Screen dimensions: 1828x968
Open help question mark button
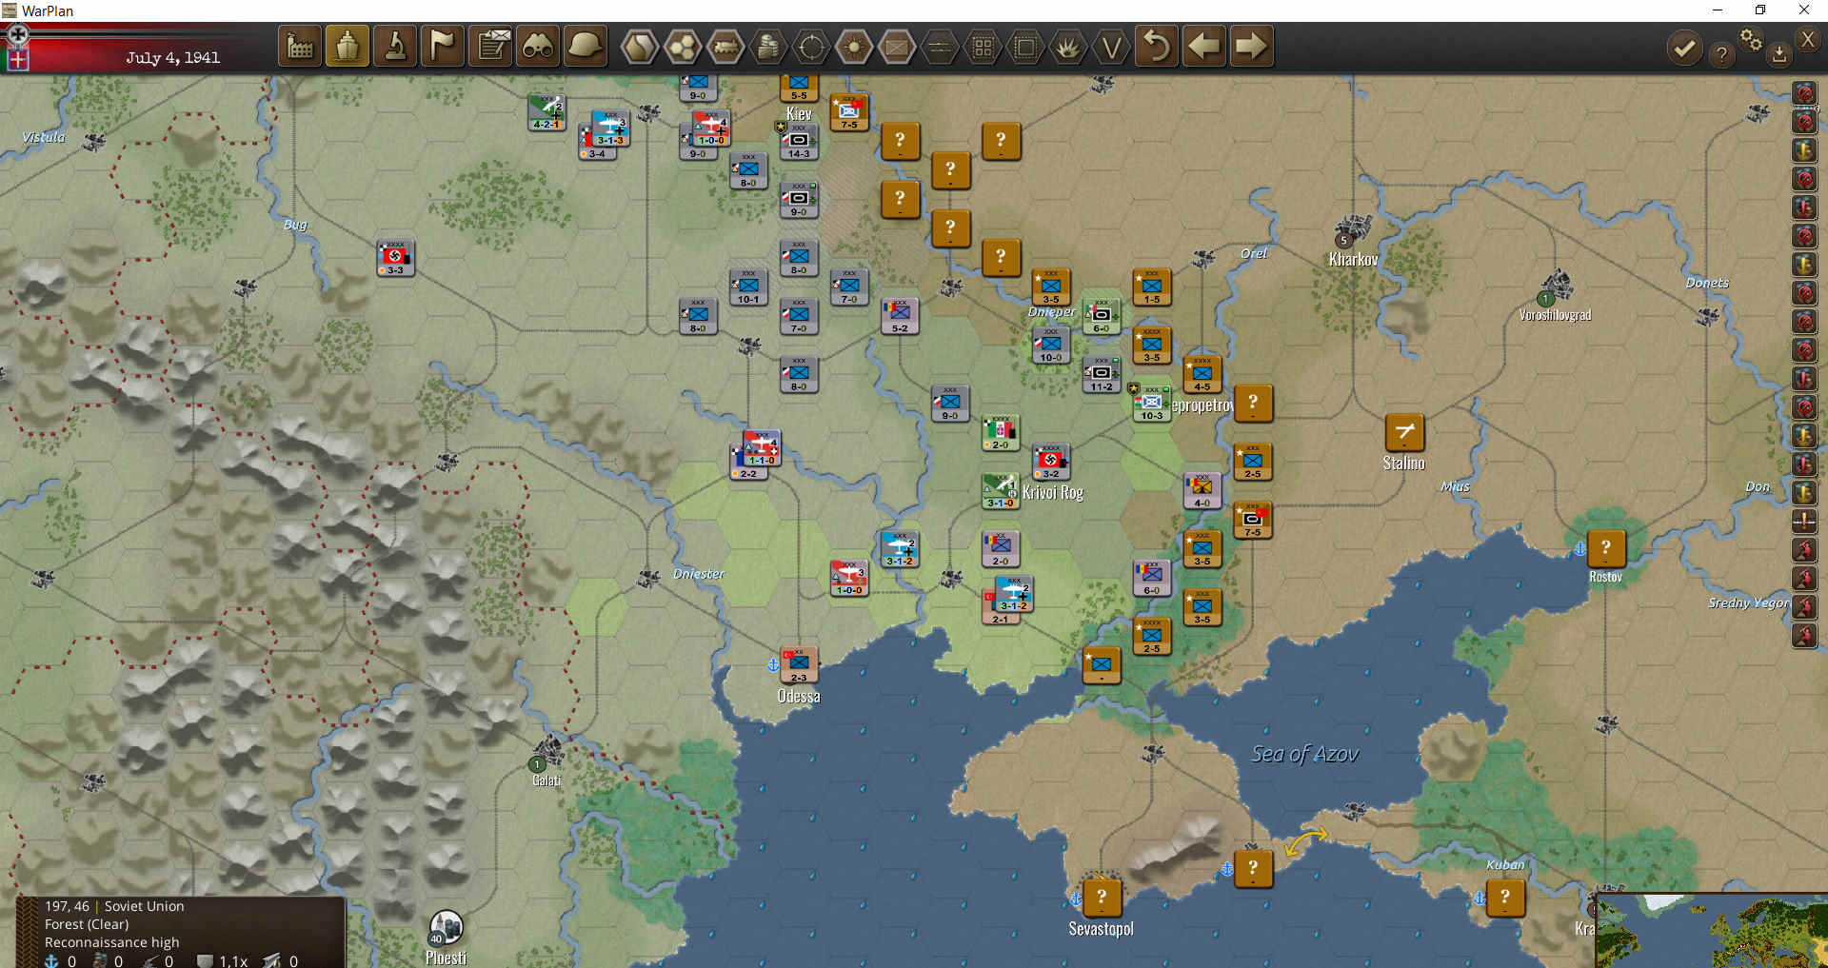click(1721, 54)
